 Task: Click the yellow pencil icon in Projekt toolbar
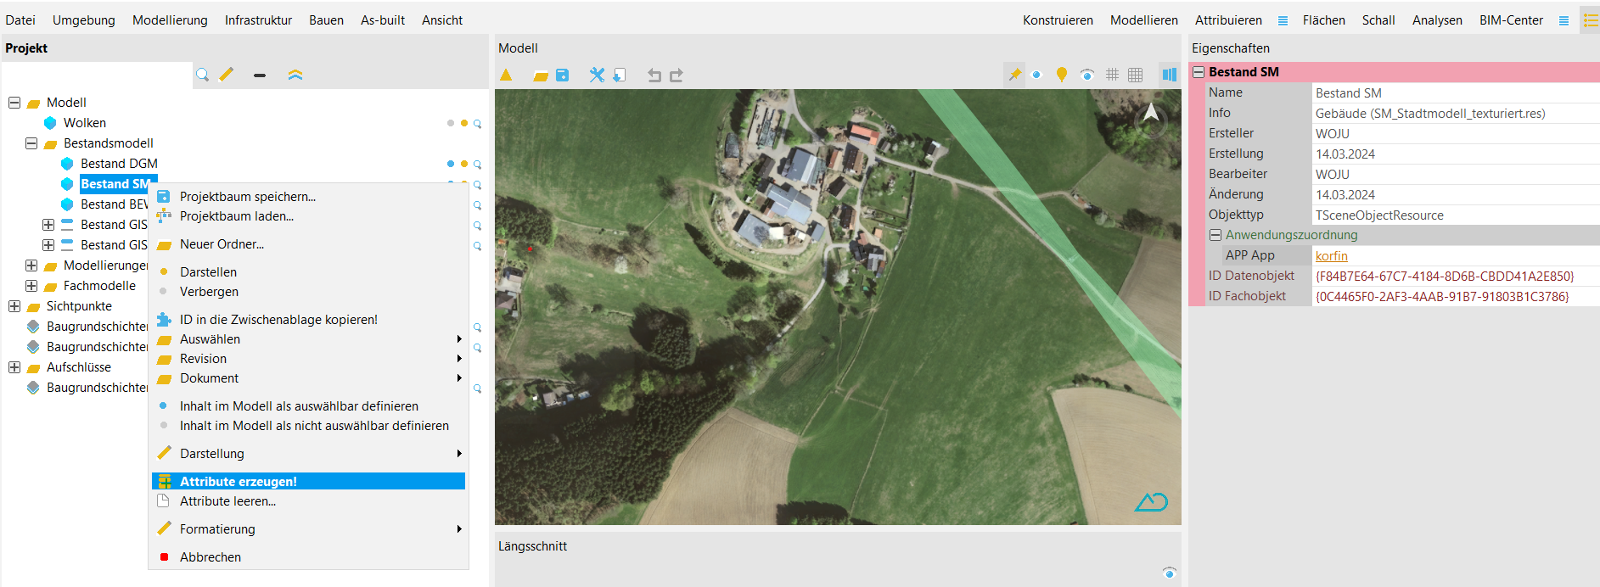tap(227, 75)
